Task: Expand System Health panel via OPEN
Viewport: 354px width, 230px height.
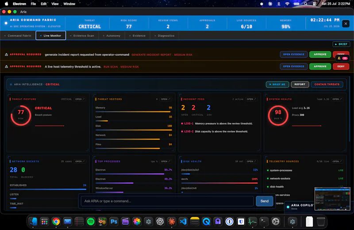Action: [x=337, y=99]
